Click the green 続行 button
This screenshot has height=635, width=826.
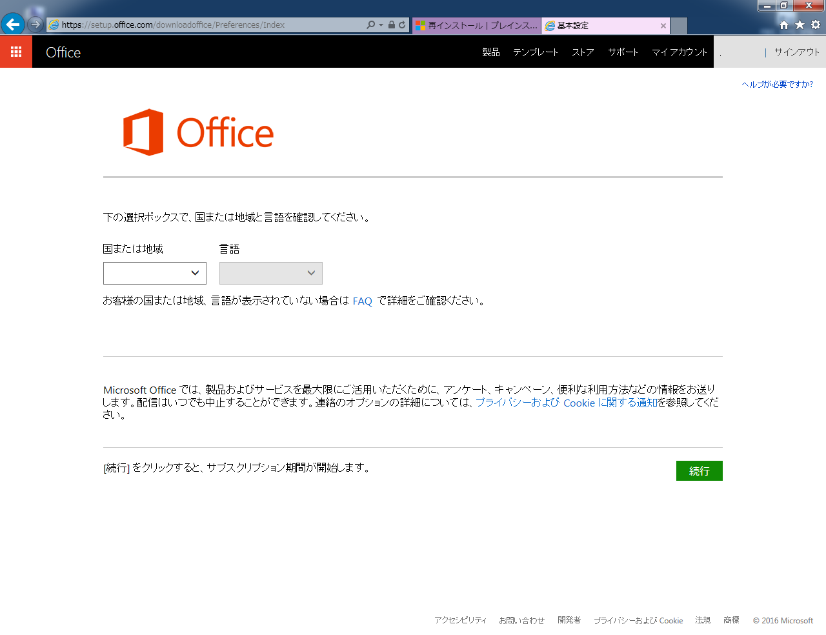pos(700,471)
